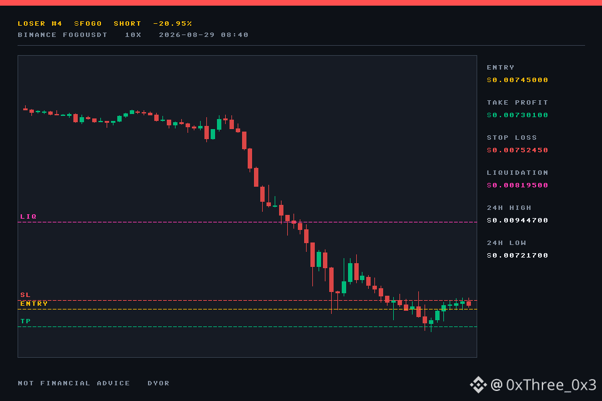Image resolution: width=602 pixels, height=401 pixels.
Task: Click the 24h low value '$0.00721700'
Action: tap(517, 256)
